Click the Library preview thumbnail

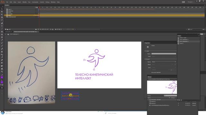[162, 87]
